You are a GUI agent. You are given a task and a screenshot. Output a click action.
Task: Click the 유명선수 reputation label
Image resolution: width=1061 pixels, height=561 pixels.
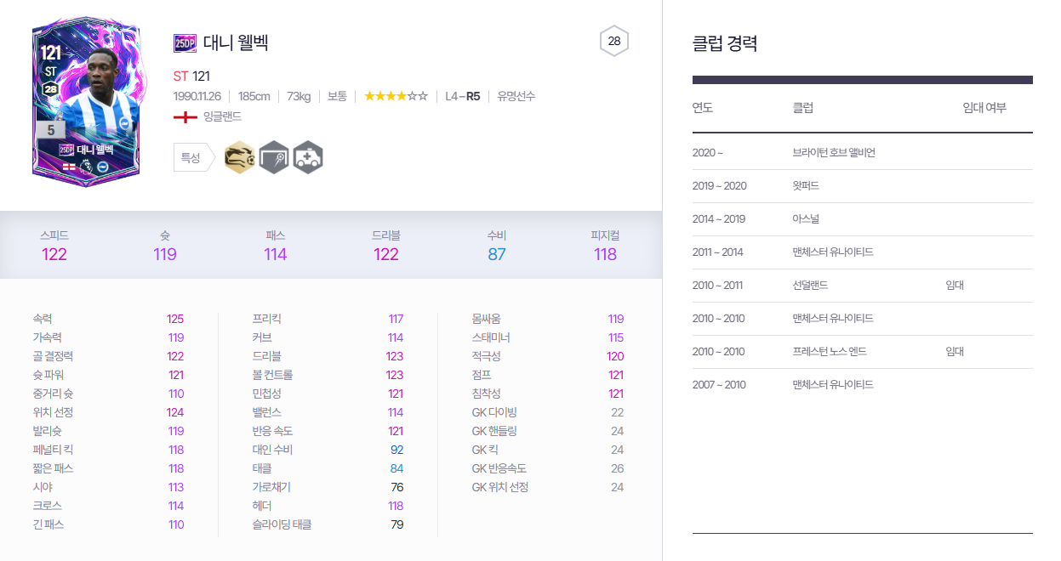tap(516, 96)
